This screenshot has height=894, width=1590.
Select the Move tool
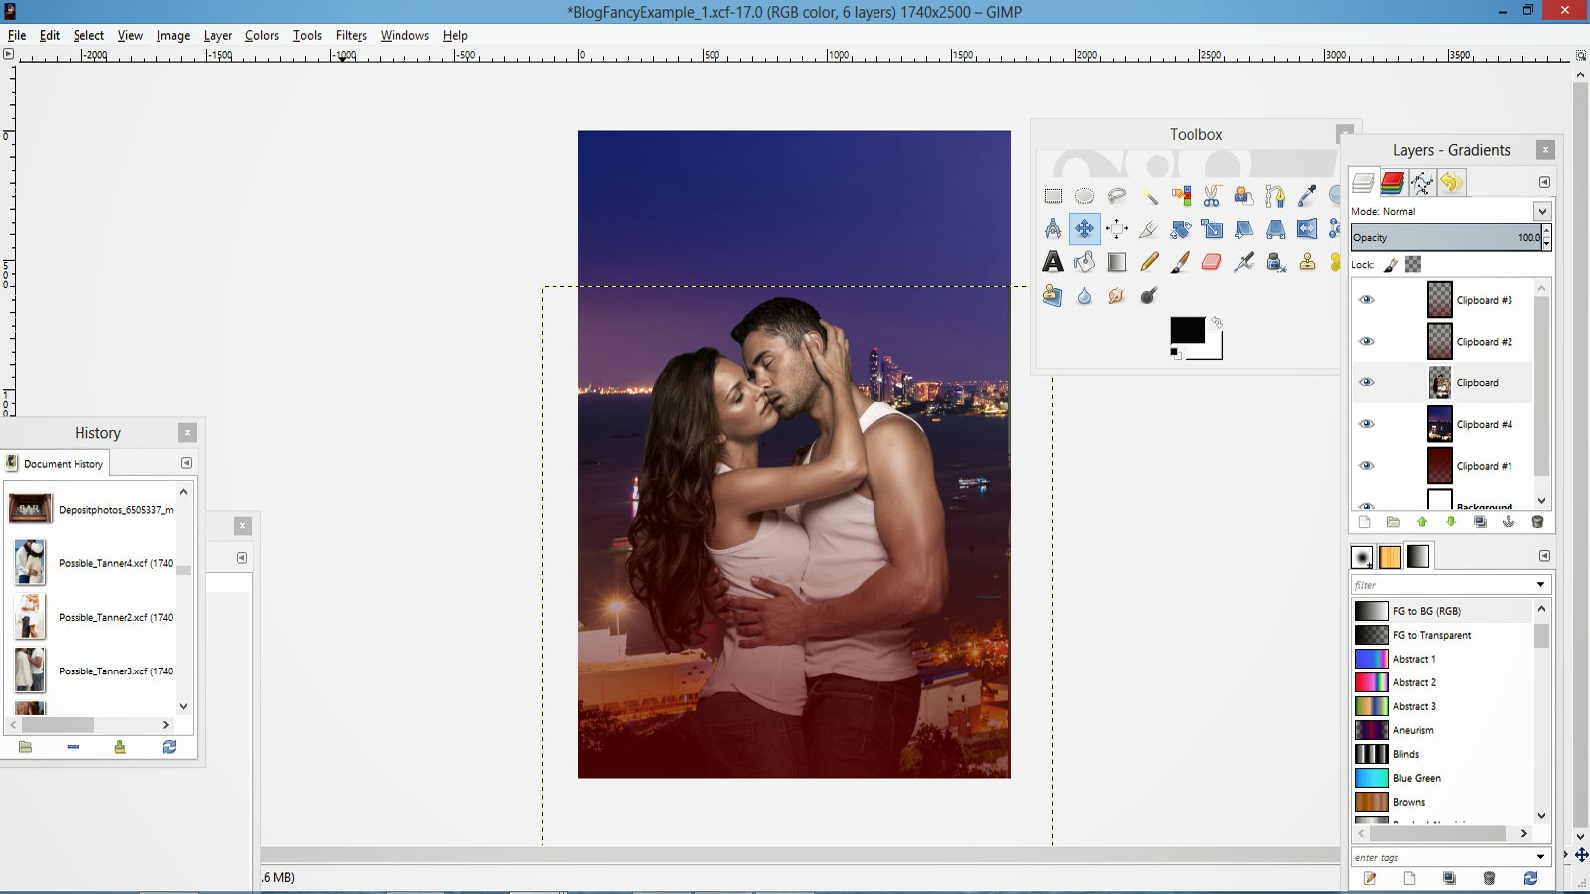pos(1085,229)
